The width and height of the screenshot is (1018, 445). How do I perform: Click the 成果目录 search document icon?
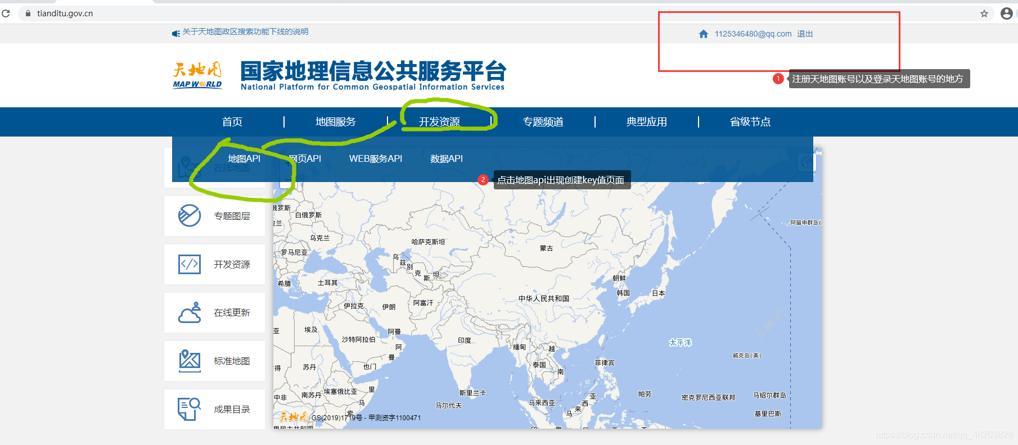point(190,409)
